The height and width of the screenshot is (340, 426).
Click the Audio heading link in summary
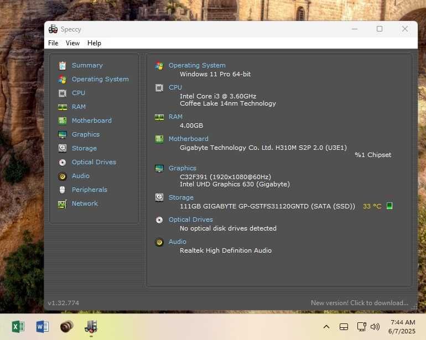[x=178, y=242]
